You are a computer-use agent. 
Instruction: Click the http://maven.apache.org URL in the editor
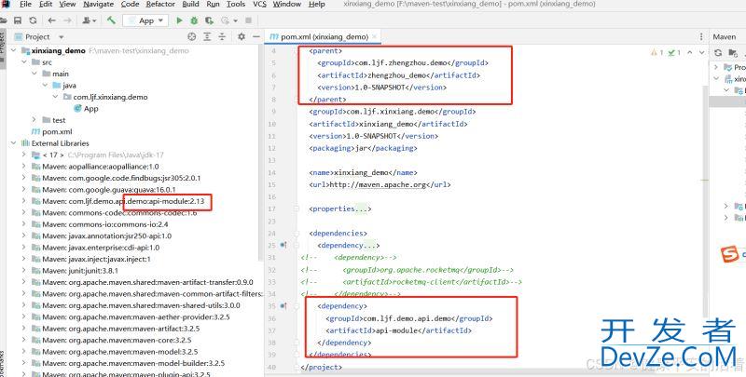(x=376, y=184)
